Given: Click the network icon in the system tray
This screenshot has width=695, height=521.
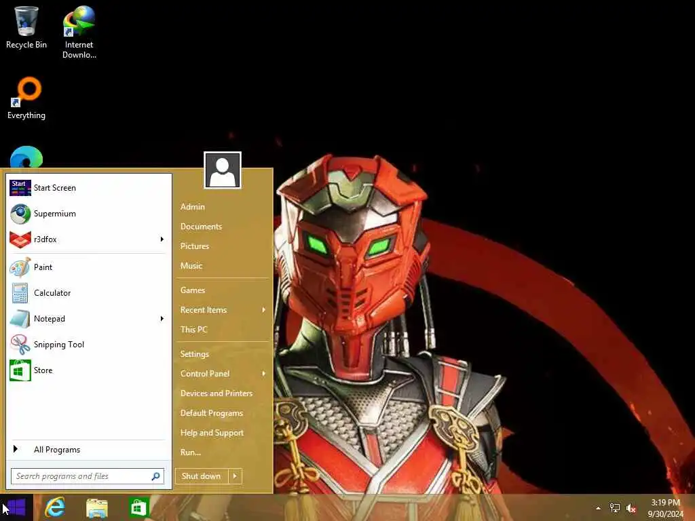Looking at the screenshot, I should (x=615, y=508).
